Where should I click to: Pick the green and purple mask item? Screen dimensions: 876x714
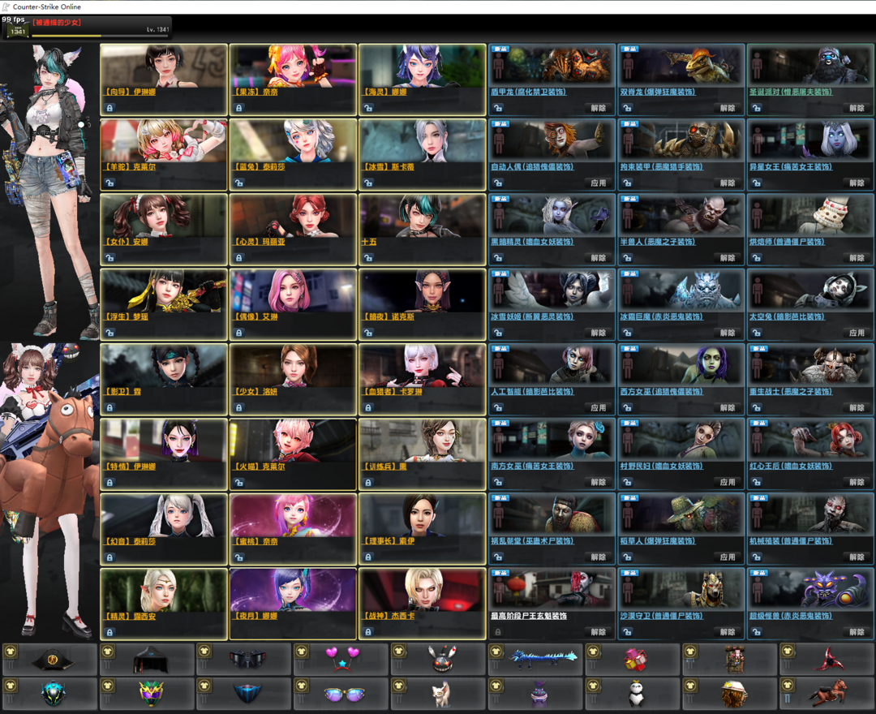151,694
